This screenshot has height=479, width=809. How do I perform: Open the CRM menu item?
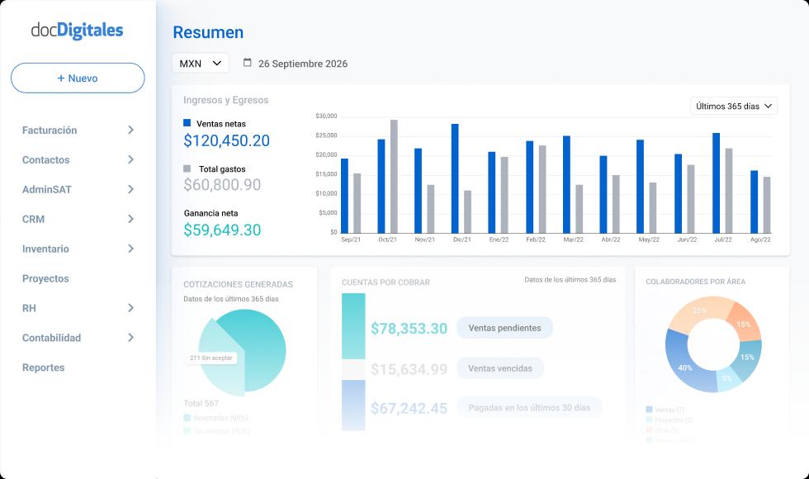34,220
